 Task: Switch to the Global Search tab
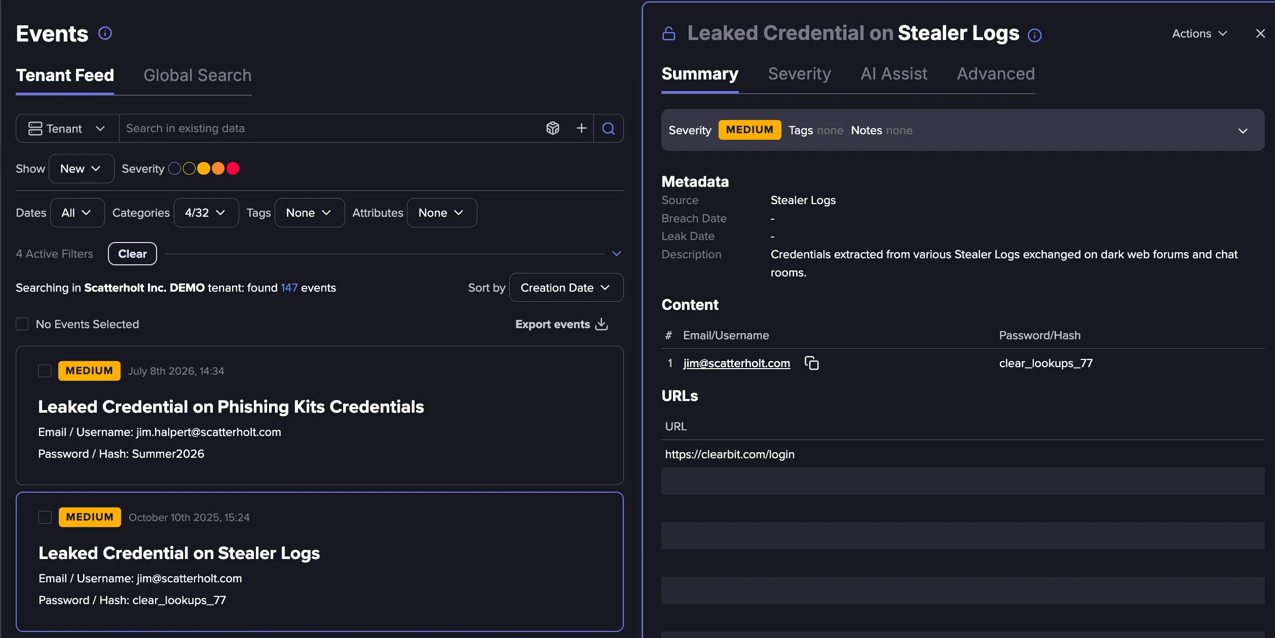(x=197, y=75)
